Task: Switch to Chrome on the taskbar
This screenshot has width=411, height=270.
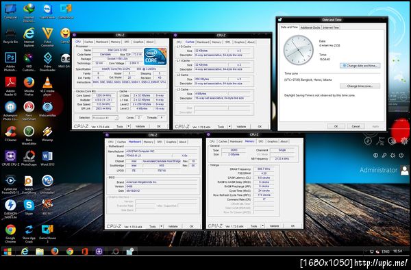Action: coord(70,251)
